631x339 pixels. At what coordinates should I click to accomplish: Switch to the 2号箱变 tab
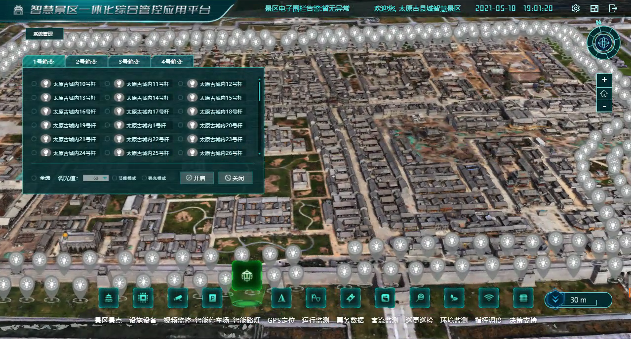point(86,62)
